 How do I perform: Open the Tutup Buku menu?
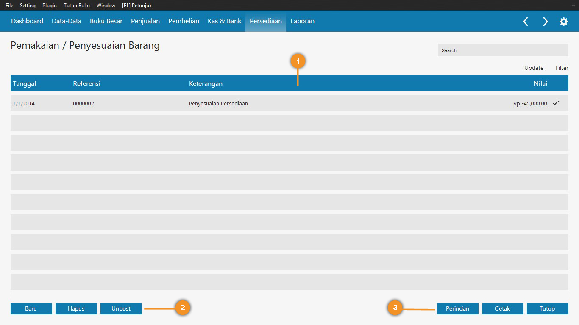coord(77,6)
